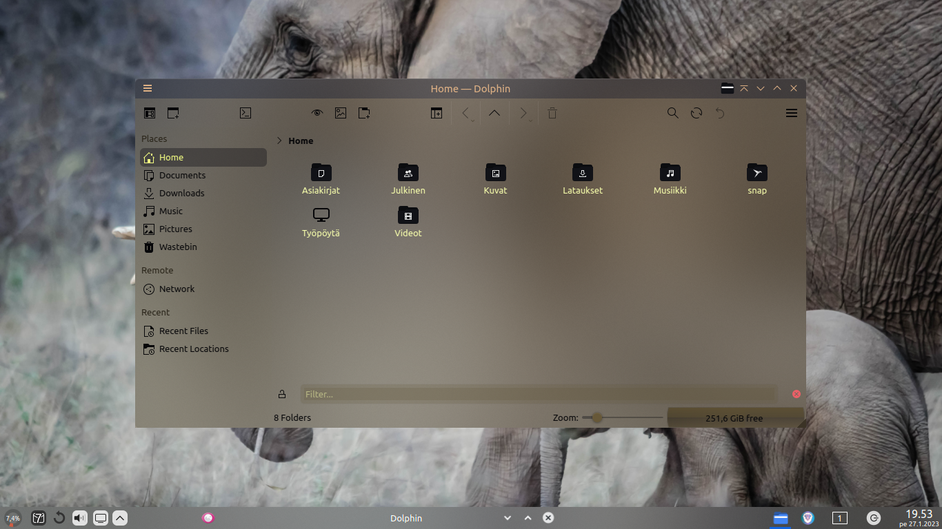Screen dimensions: 942x529
Task: Click the Home breadcrumb label
Action: 301,141
